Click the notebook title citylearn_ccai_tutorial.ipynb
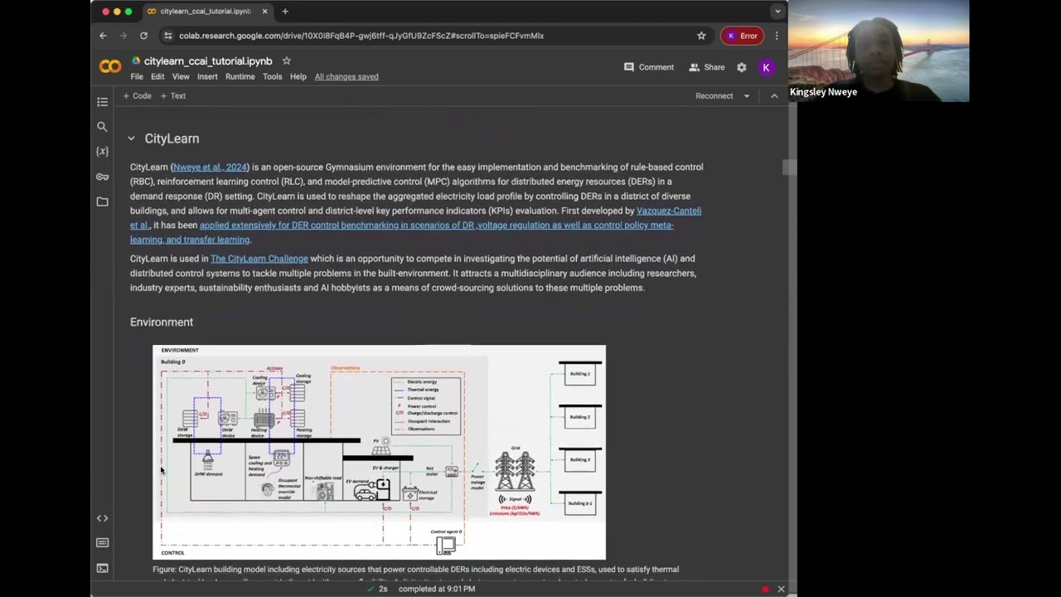Viewport: 1061px width, 597px height. point(208,61)
